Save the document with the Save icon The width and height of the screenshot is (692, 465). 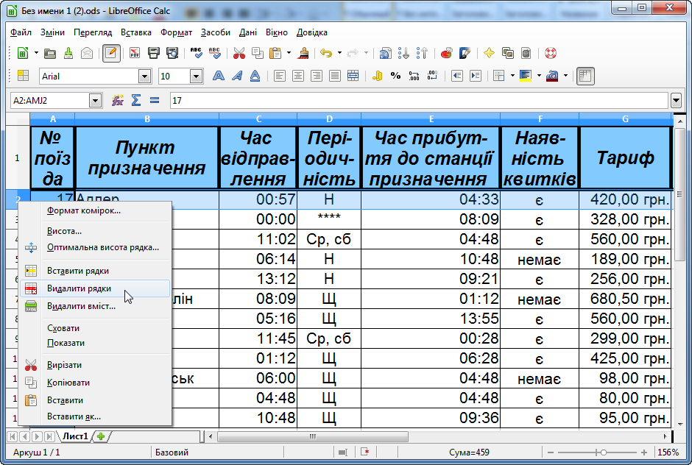coord(68,54)
